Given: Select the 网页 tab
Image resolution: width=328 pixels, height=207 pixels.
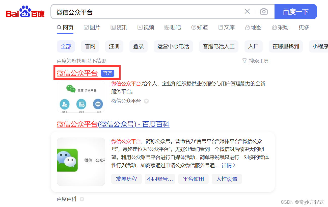Looking at the screenshot, I should point(65,28).
